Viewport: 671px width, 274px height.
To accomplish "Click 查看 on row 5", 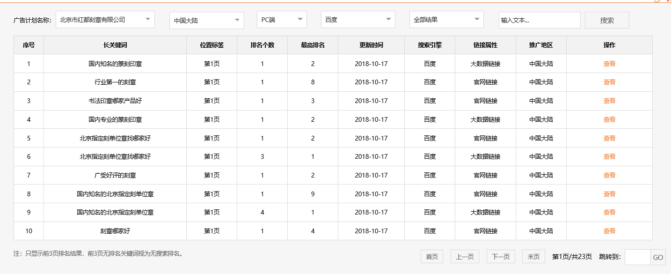I will click(x=609, y=138).
